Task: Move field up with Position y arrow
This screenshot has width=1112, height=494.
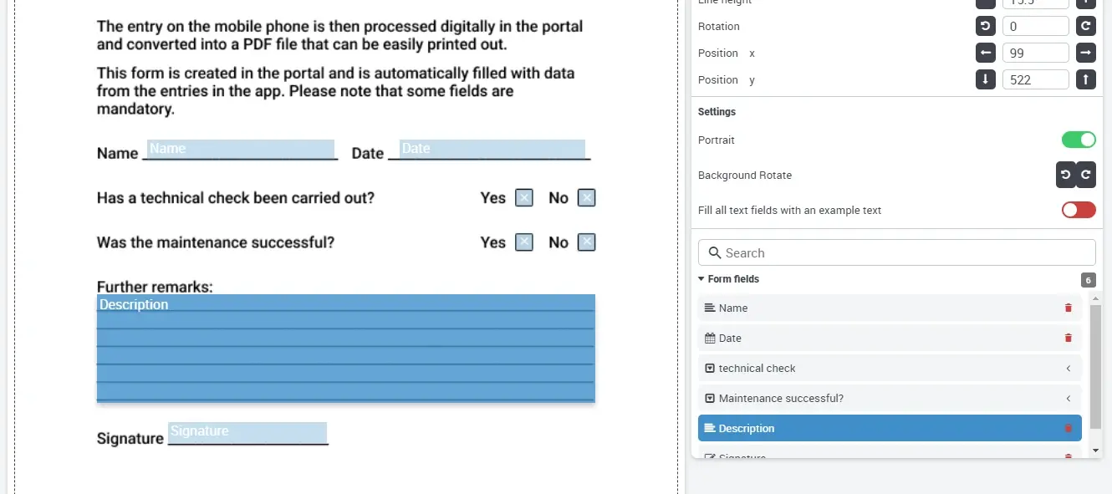Action: (x=1085, y=79)
